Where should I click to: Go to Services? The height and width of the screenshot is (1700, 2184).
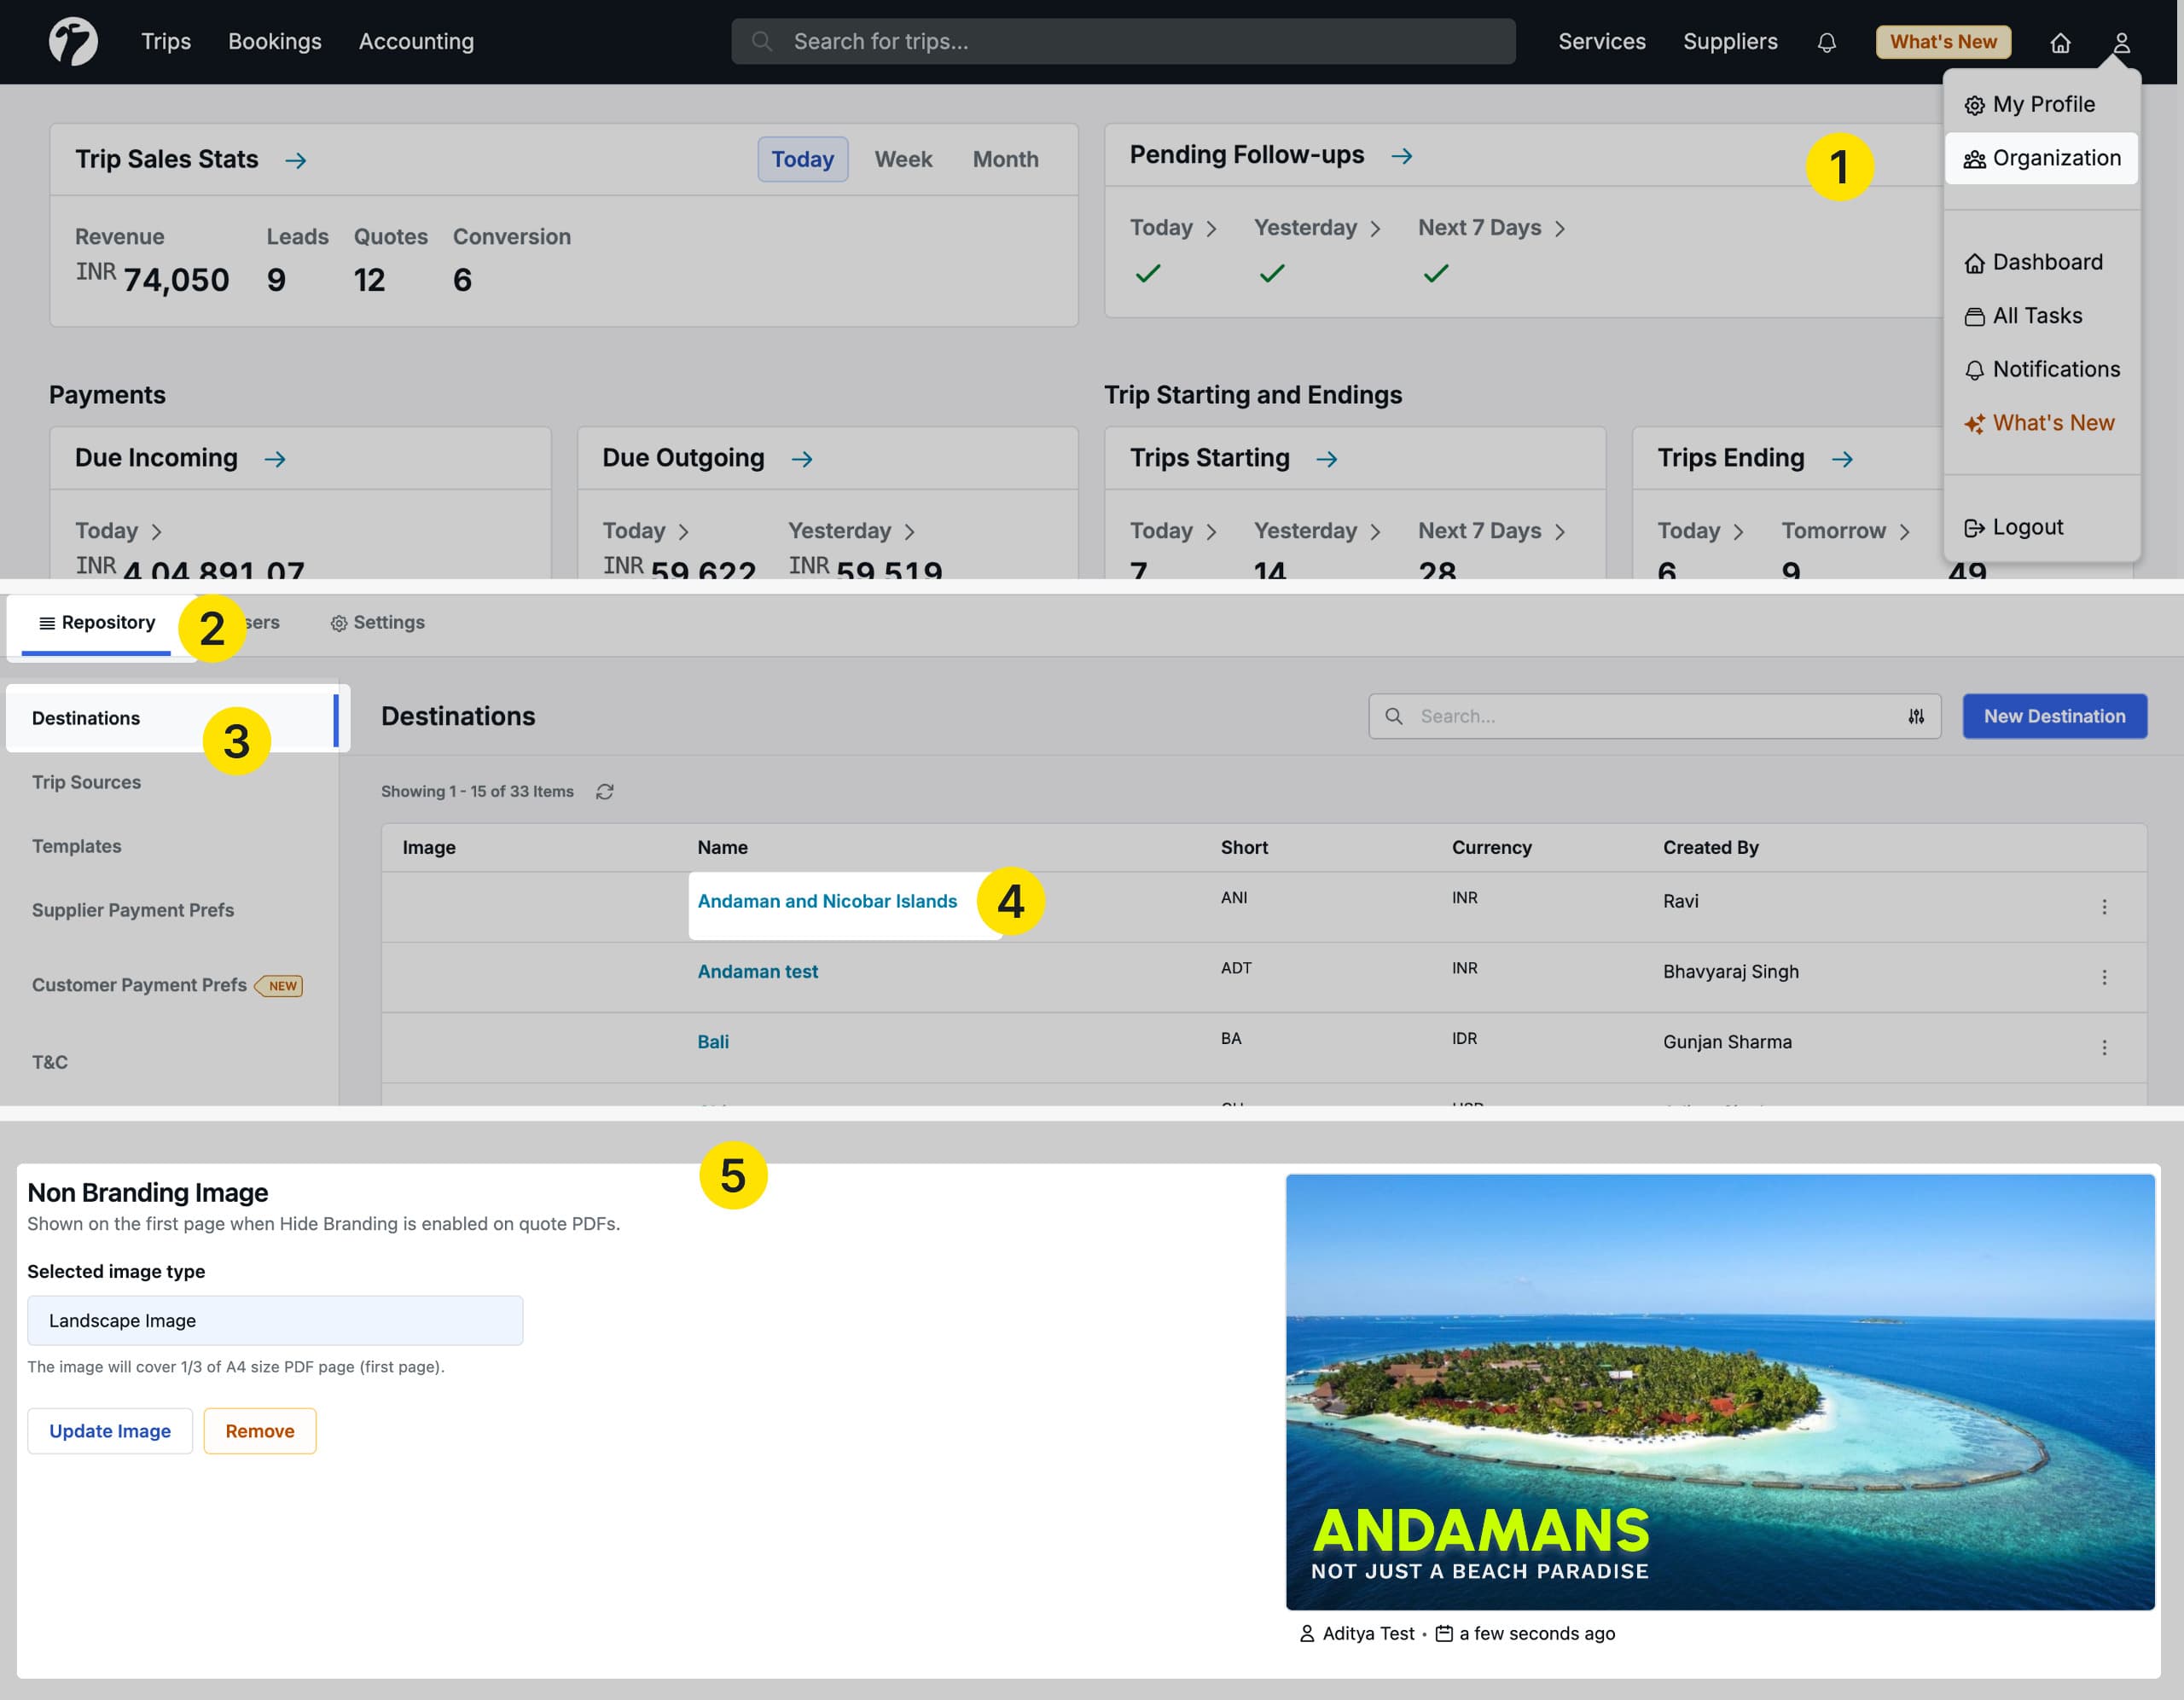[x=1601, y=41]
